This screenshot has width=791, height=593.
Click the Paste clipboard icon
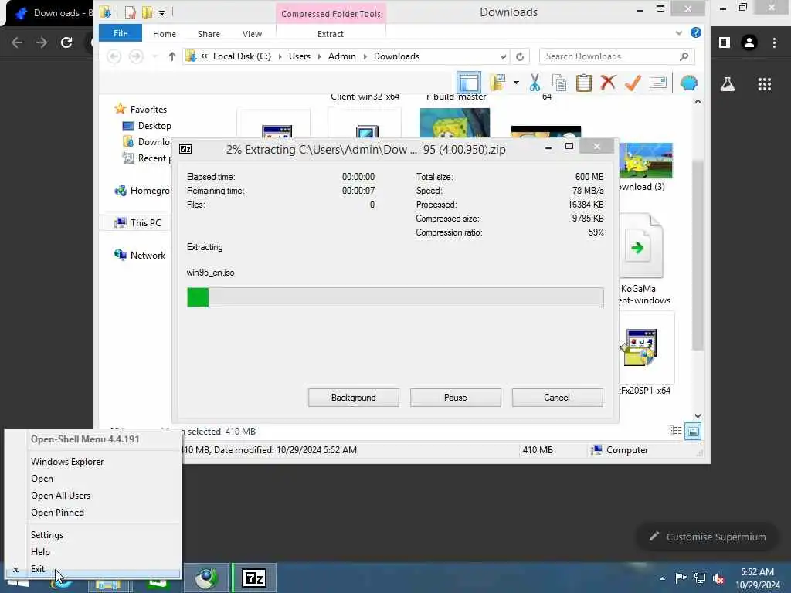tap(584, 83)
